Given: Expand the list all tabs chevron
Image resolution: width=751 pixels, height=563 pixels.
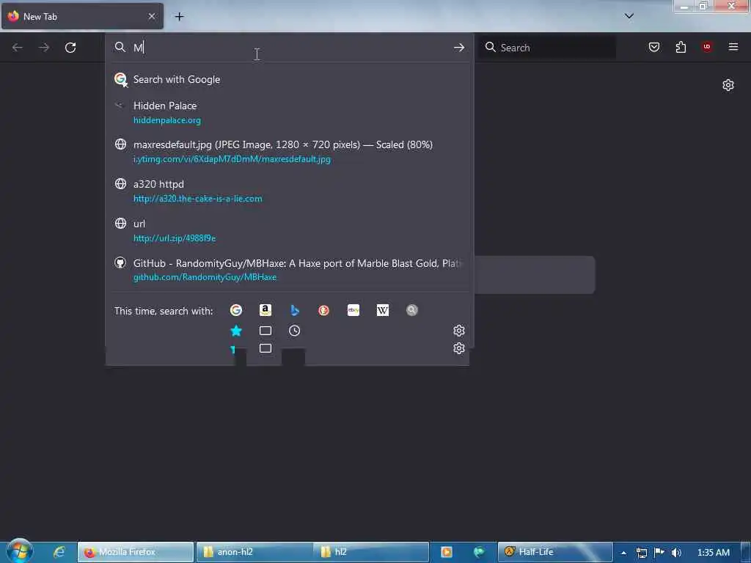Looking at the screenshot, I should click(629, 16).
